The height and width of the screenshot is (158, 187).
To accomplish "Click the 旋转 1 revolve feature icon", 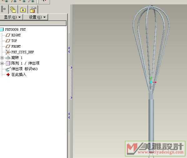I will pos(8,58).
